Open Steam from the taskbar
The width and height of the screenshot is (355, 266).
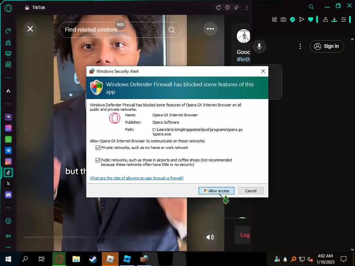93,259
